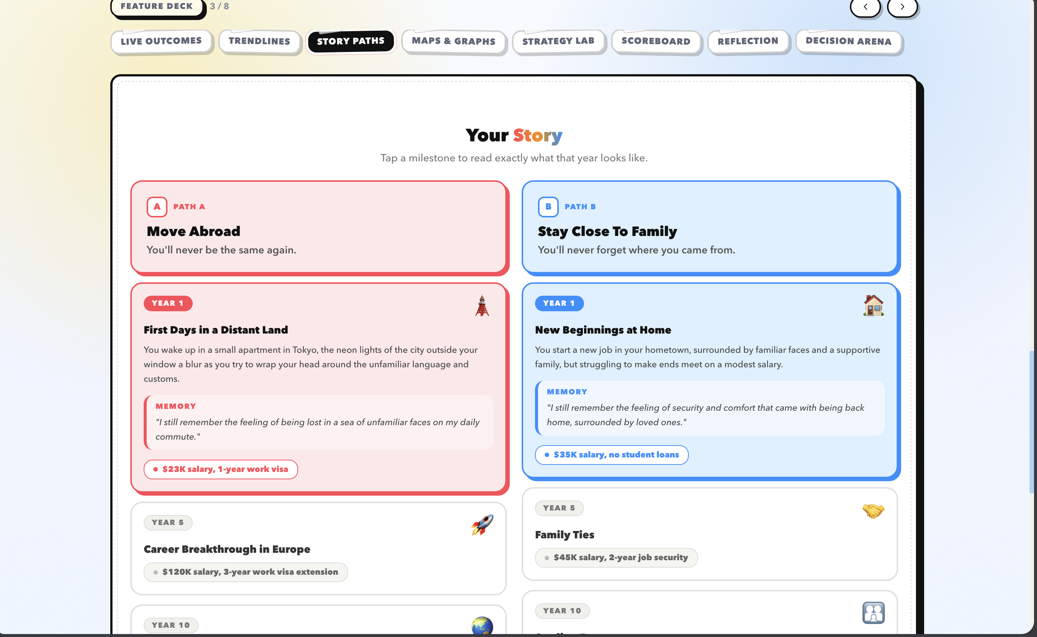Click the Path A letter badge
This screenshot has width=1037, height=637.
(157, 207)
